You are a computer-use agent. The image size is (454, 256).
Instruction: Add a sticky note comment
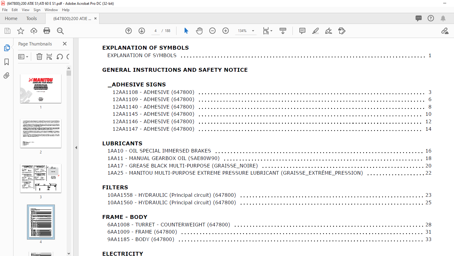click(302, 31)
